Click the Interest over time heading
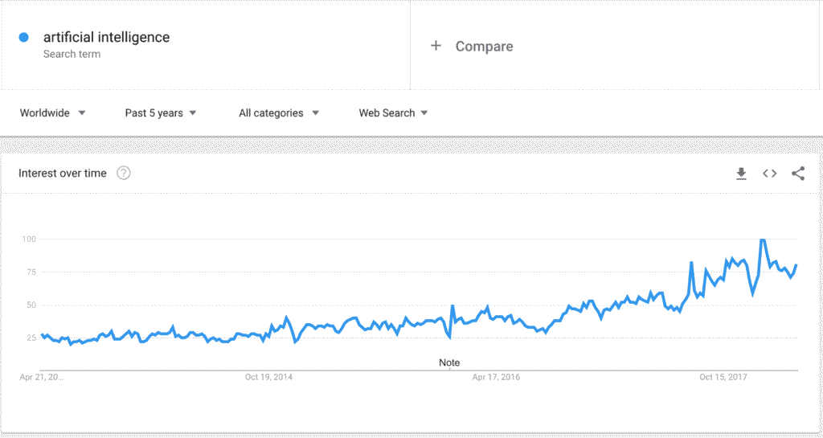This screenshot has height=438, width=823. [63, 174]
